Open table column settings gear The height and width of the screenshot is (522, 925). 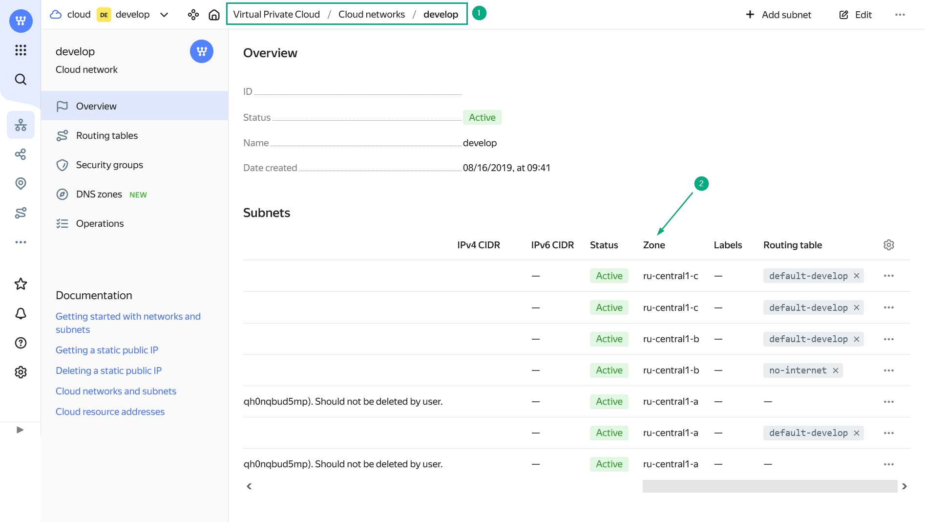point(889,245)
